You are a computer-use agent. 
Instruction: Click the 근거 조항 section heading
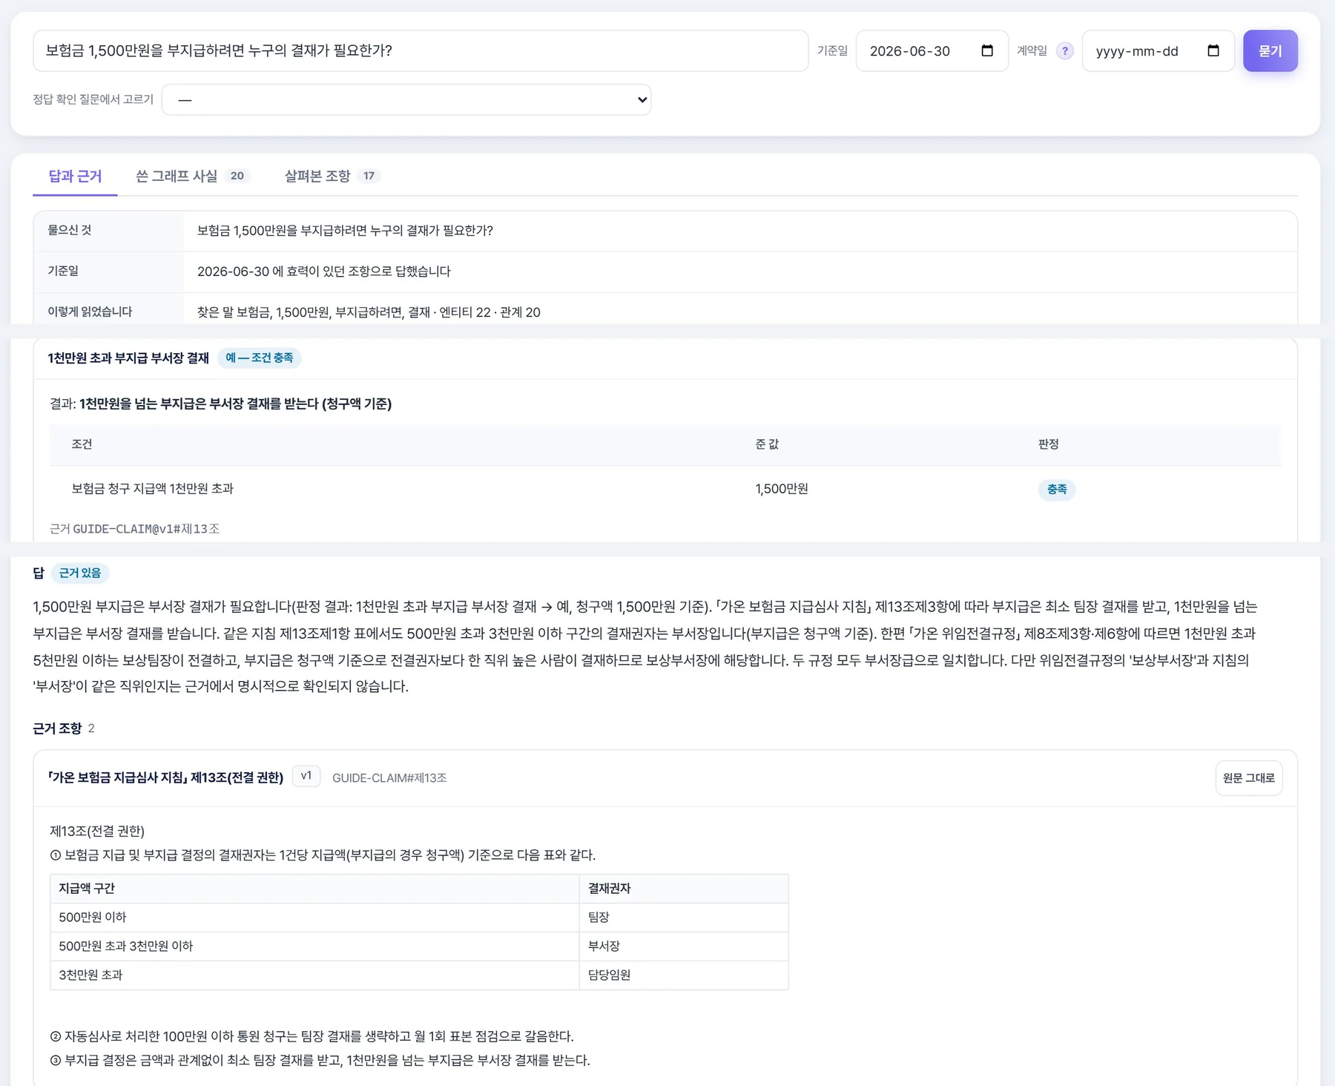pos(57,728)
